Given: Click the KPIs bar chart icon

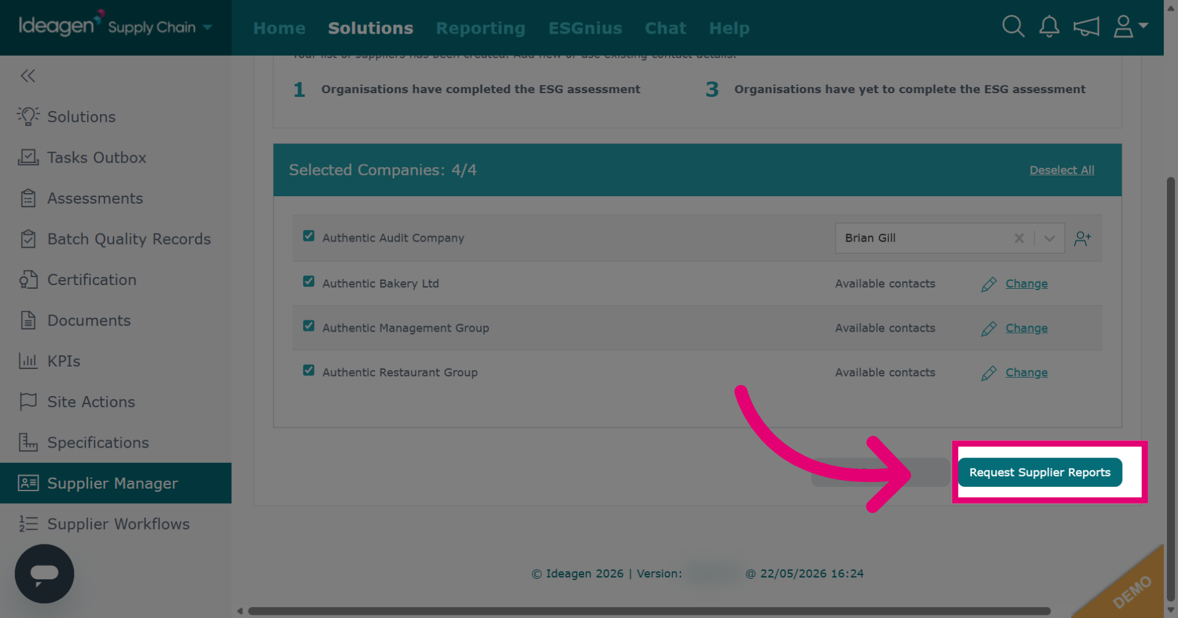Looking at the screenshot, I should pos(28,360).
